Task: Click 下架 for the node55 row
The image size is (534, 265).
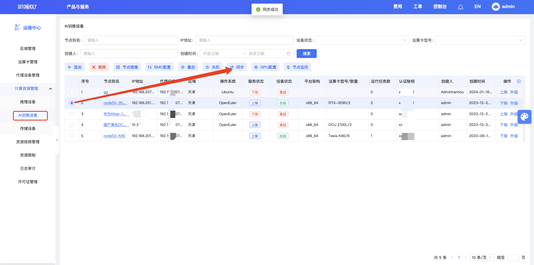Action: point(504,103)
